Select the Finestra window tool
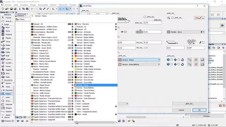This screenshot has width=226, height=127. [7, 35]
